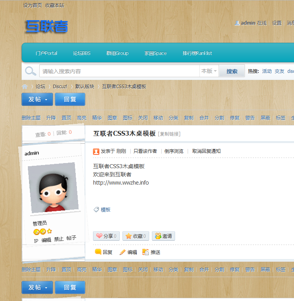
Task: Click 默认版块 in breadcrumb
Action: click(x=85, y=87)
